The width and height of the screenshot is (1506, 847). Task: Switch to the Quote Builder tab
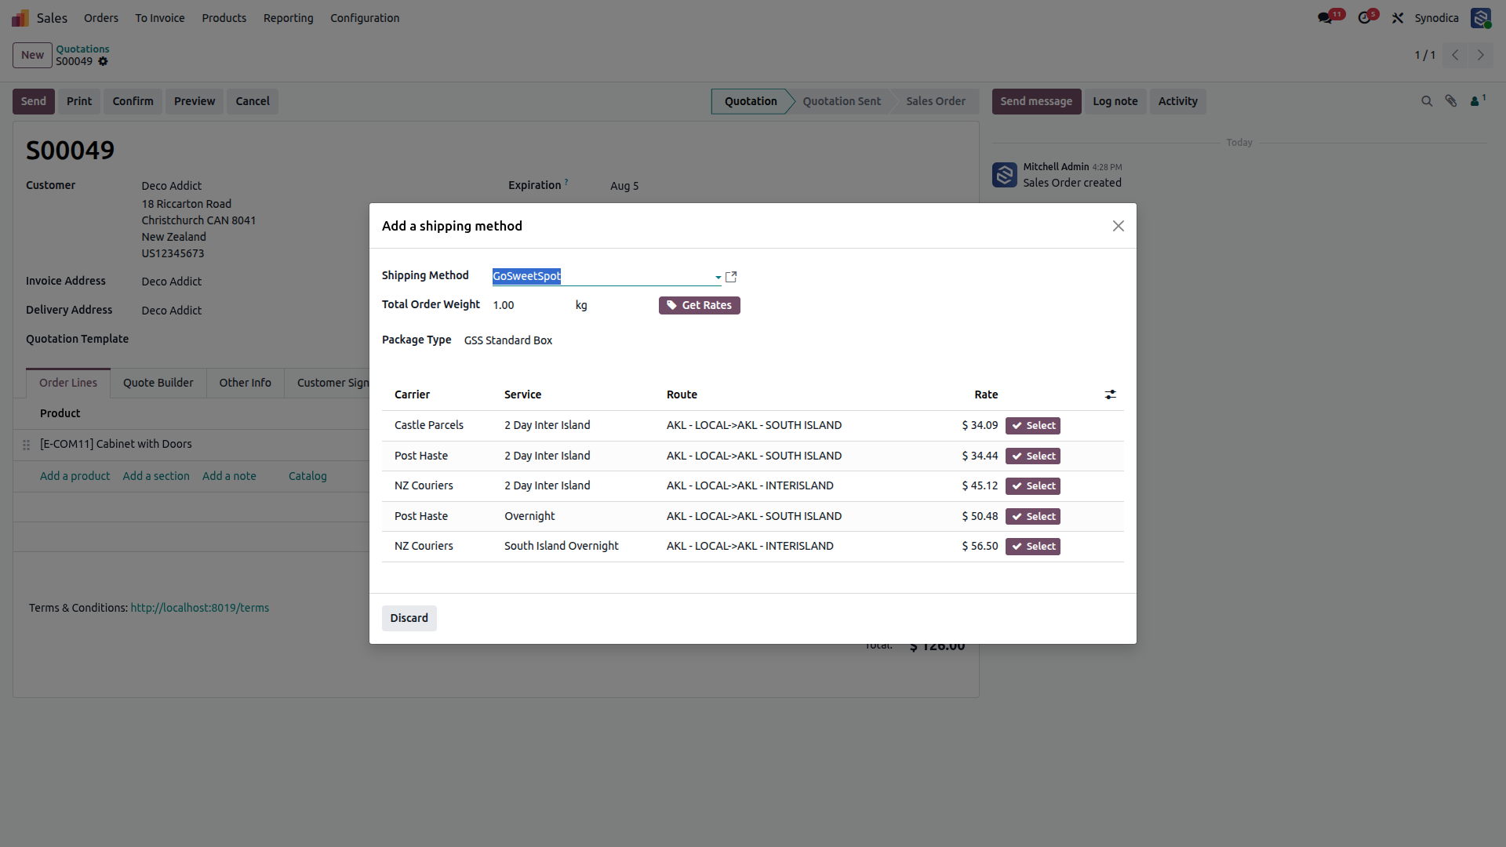(x=158, y=383)
